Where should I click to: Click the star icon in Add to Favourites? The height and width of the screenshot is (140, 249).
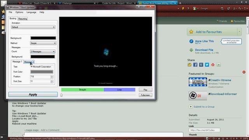click(191, 32)
